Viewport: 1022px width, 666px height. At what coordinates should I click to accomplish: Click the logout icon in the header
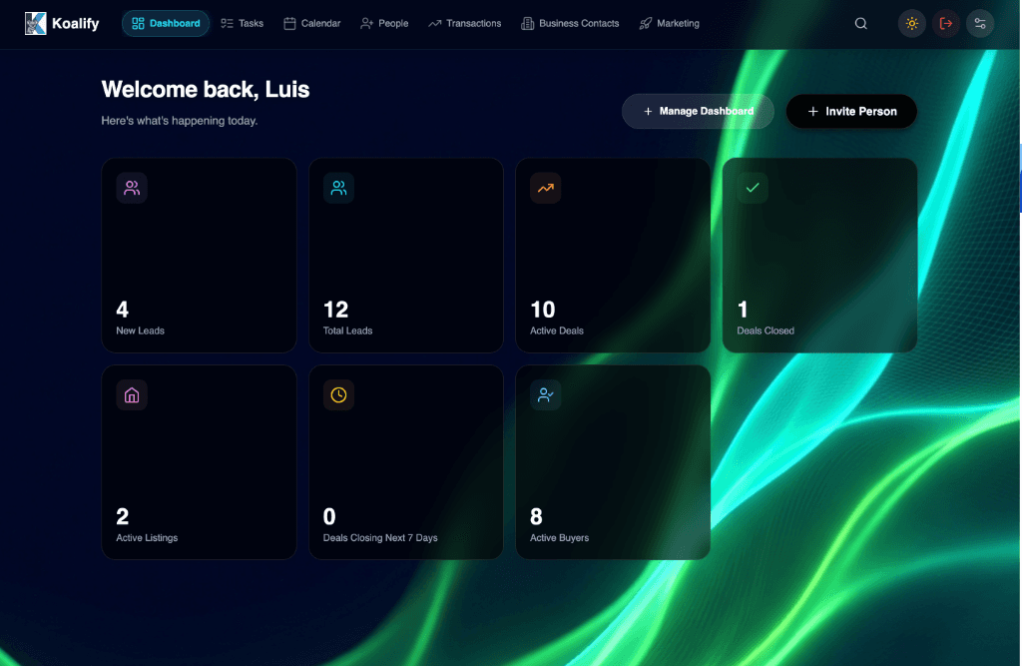(945, 23)
